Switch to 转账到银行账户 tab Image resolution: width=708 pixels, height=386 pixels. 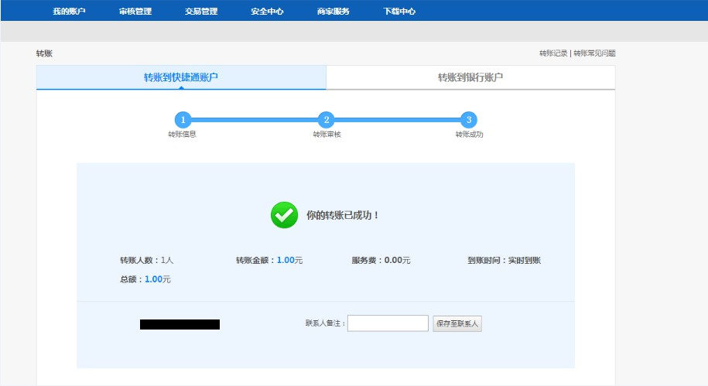470,77
